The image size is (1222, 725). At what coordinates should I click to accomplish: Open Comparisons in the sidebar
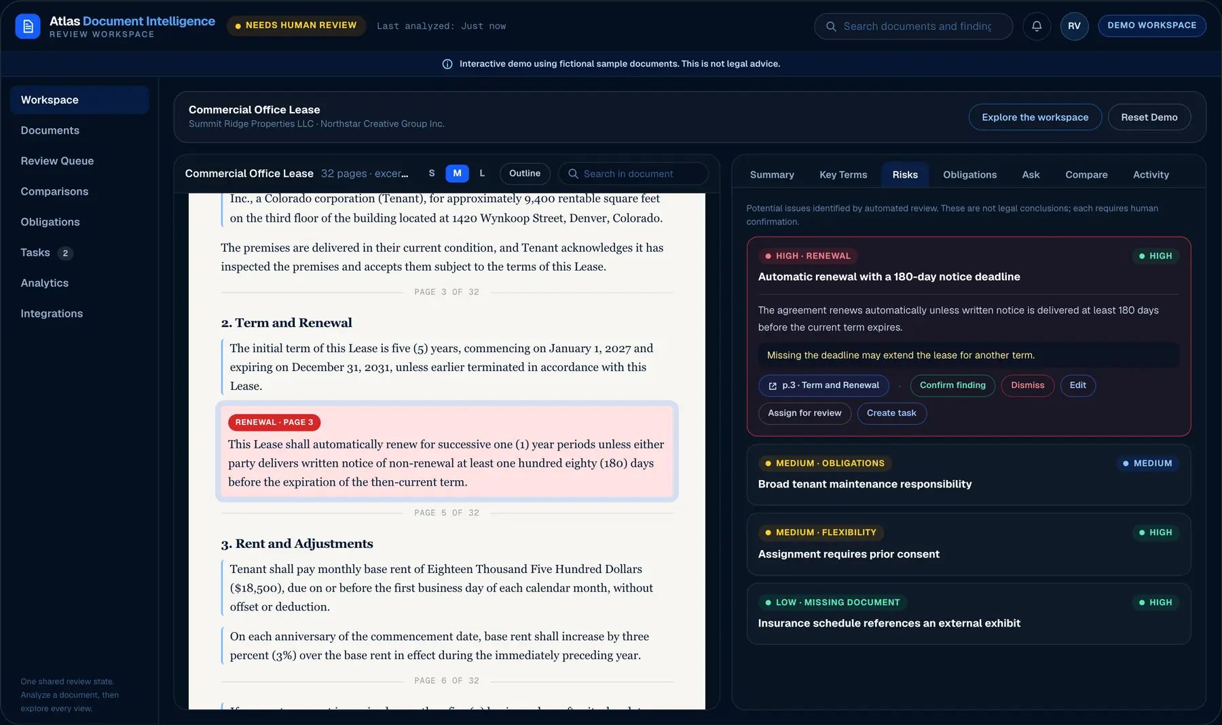(79, 191)
